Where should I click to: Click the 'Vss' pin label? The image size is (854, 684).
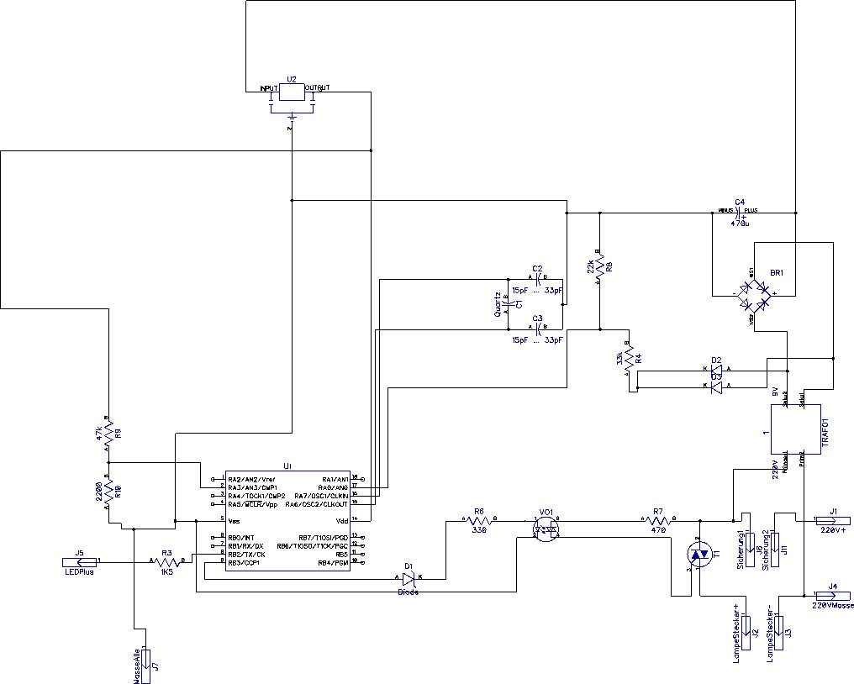235,521
